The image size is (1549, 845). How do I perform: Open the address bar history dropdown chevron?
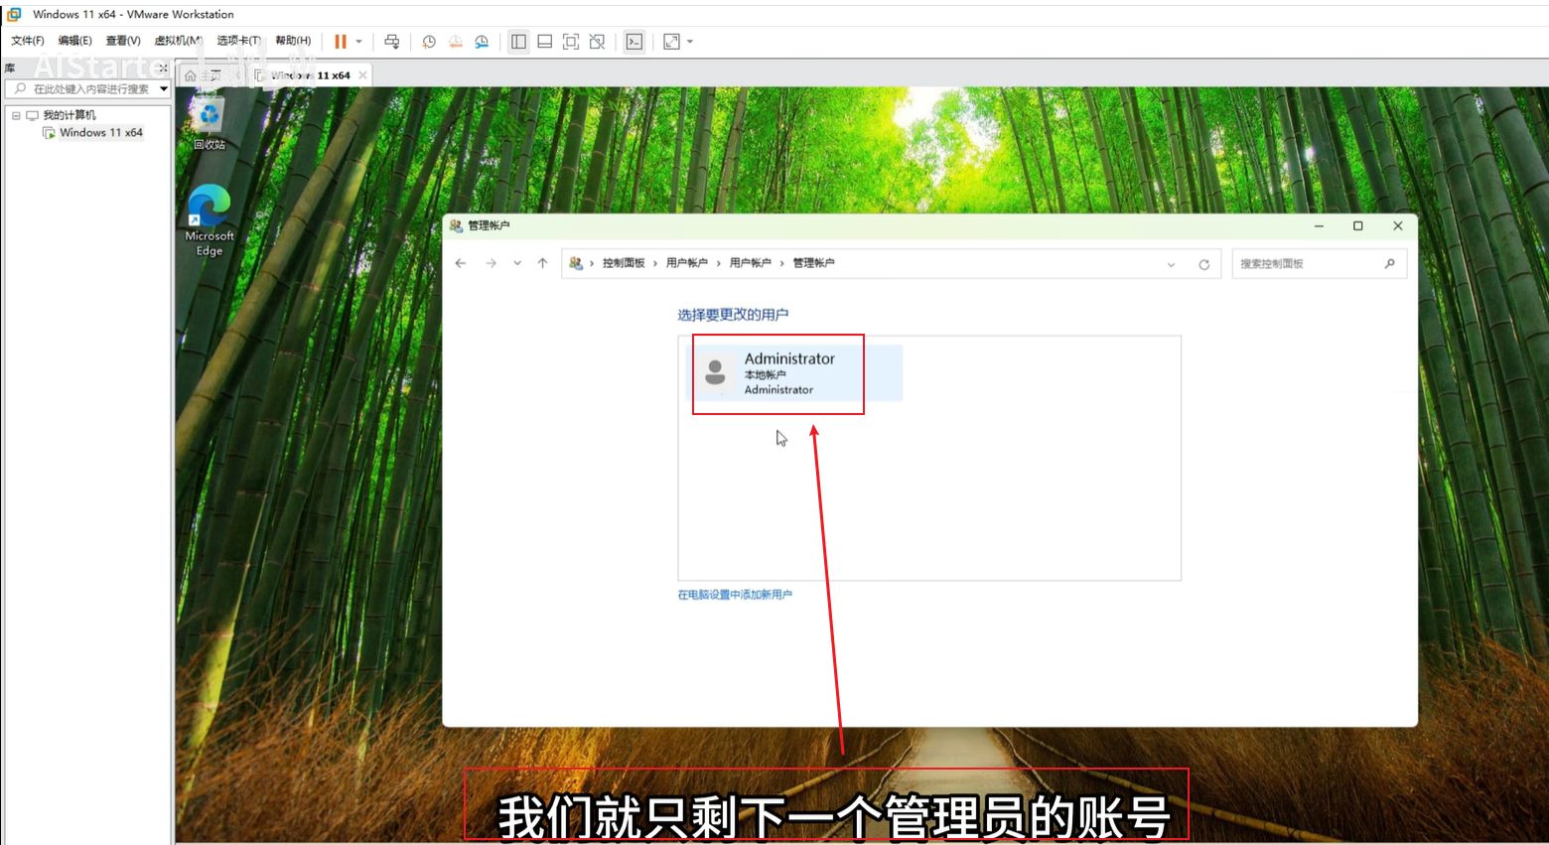click(1171, 264)
